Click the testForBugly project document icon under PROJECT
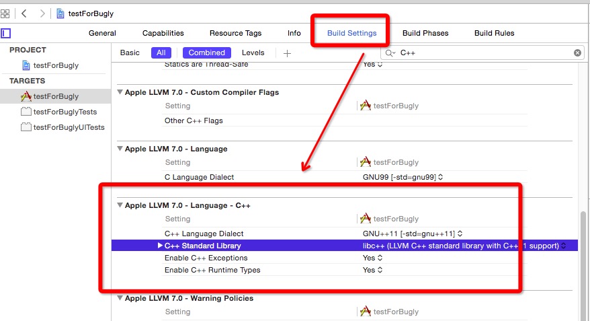590x321 pixels. pos(26,65)
